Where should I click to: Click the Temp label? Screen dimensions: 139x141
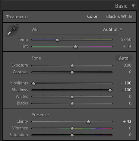23,40
